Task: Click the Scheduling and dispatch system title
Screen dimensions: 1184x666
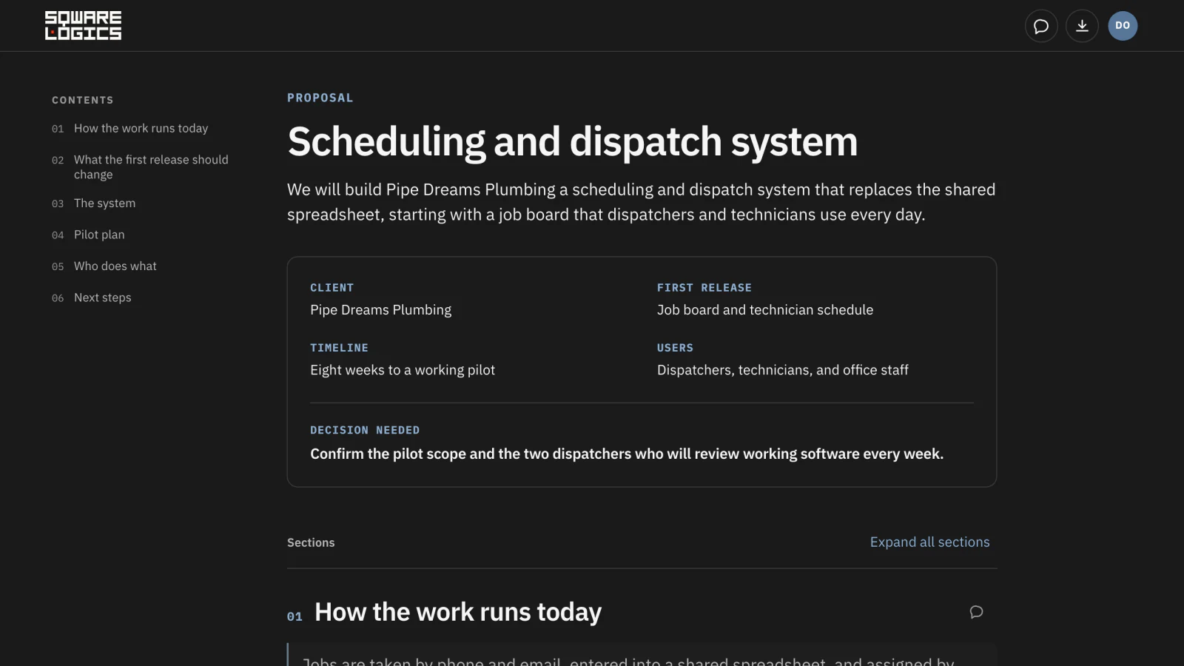Action: pyautogui.click(x=573, y=141)
